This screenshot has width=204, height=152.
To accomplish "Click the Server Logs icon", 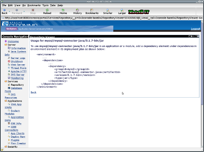I will [x=9, y=58].
